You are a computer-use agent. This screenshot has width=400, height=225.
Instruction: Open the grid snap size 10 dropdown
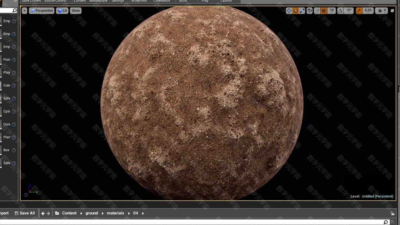coord(332,11)
